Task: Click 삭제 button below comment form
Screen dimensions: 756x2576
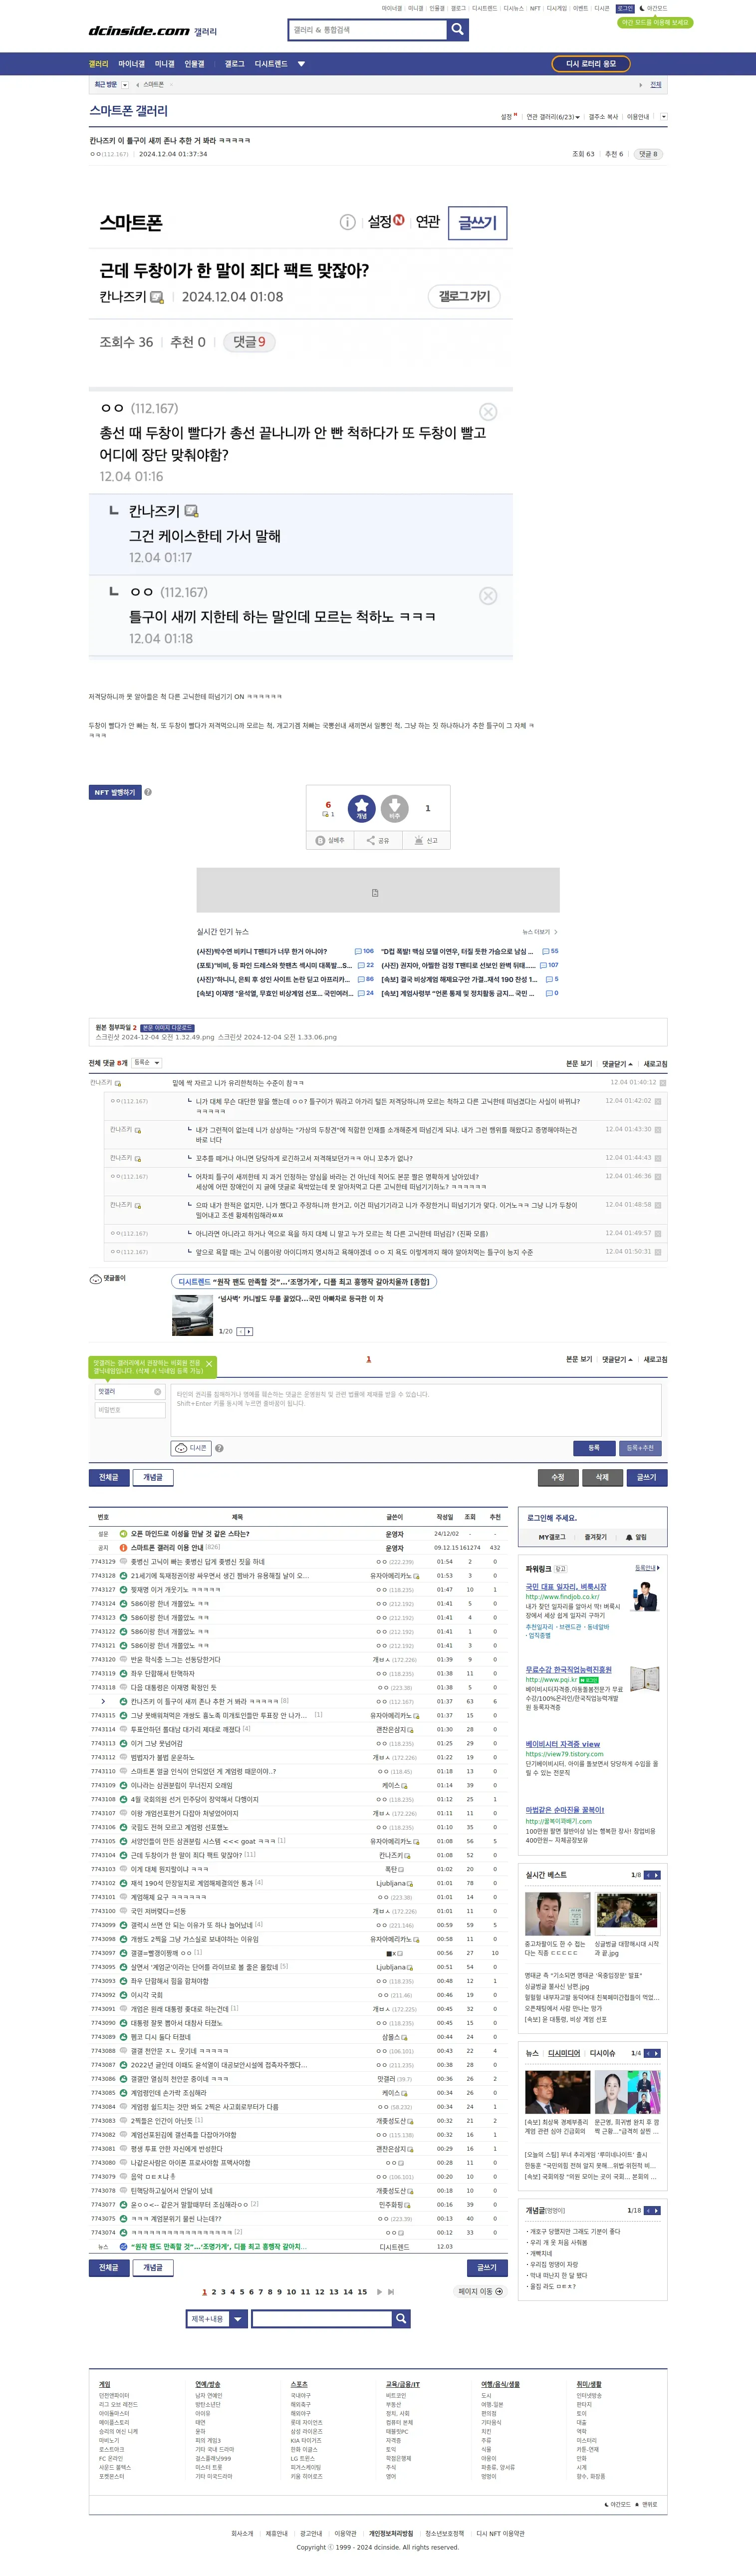Action: 602,1477
